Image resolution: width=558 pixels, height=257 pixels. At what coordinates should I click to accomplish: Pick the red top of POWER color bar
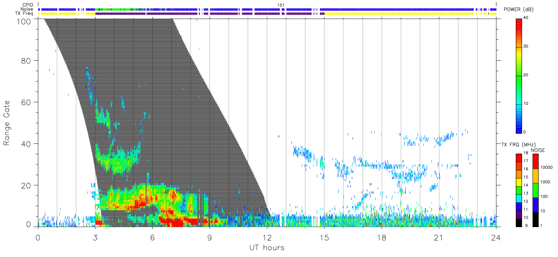[518, 25]
